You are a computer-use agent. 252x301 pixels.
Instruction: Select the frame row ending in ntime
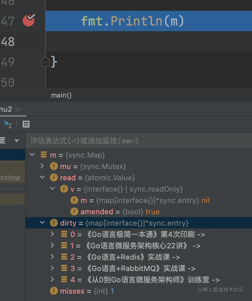click(12, 177)
